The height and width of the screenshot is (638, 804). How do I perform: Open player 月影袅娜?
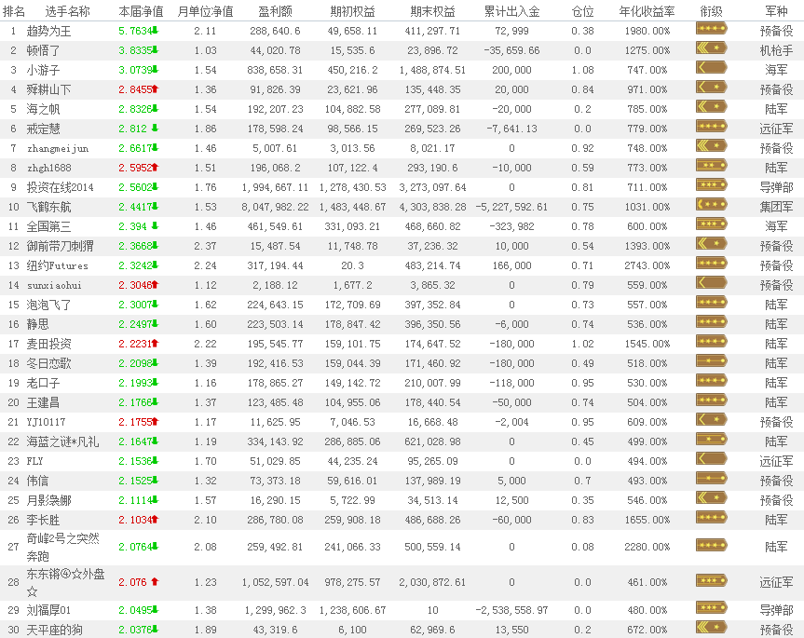pos(48,500)
